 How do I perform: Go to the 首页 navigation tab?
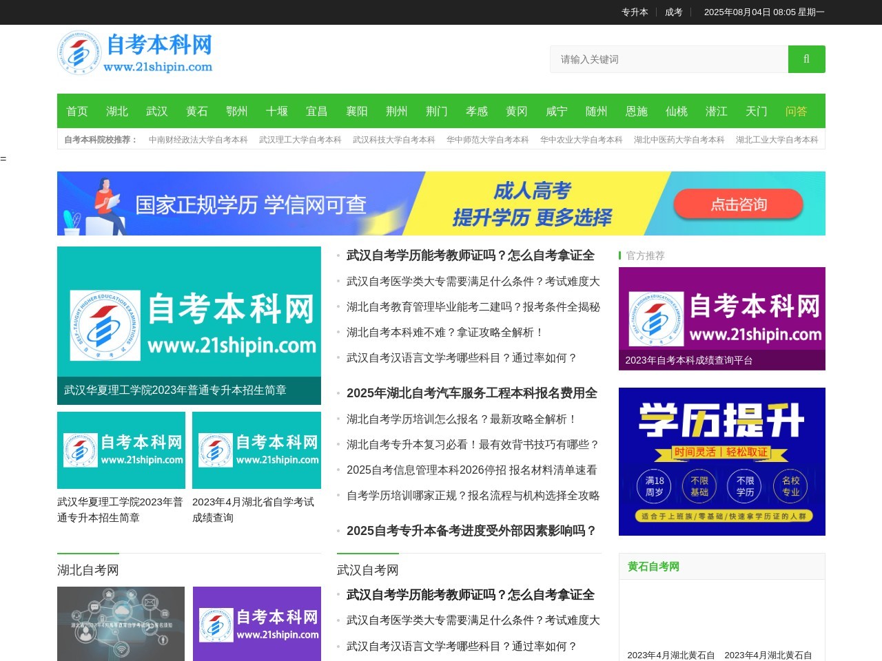coord(77,111)
